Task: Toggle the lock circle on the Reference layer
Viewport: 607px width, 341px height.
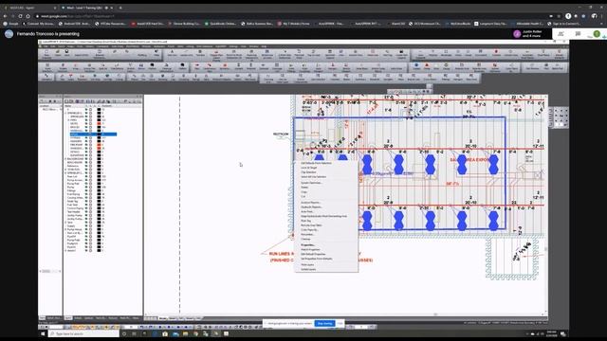Action: point(91,166)
